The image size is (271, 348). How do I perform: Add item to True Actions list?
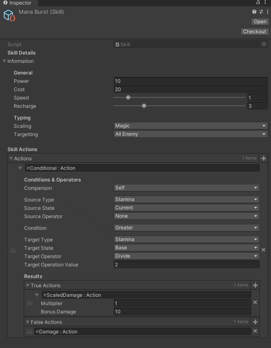(255, 286)
